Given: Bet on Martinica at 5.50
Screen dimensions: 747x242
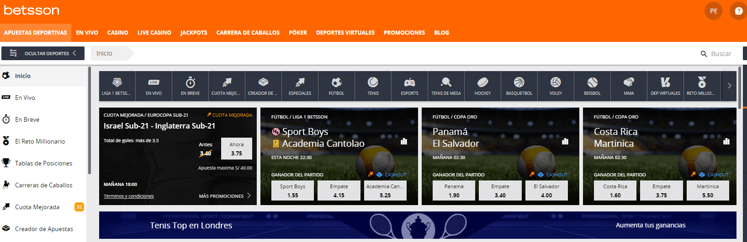Looking at the screenshot, I should click(x=708, y=191).
